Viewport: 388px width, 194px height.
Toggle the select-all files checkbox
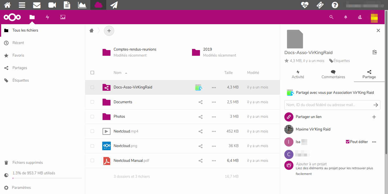coord(92,73)
